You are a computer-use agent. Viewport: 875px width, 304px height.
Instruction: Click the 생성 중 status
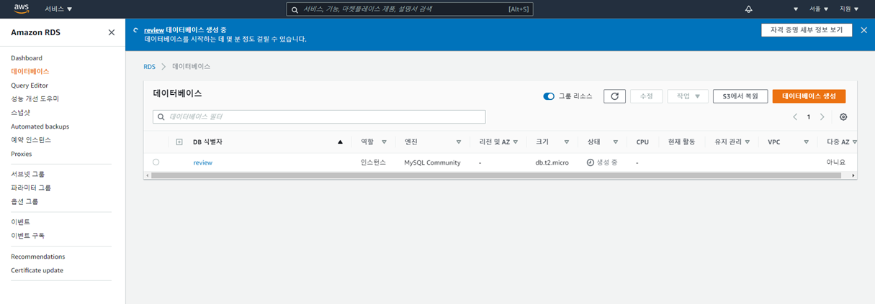click(x=602, y=162)
